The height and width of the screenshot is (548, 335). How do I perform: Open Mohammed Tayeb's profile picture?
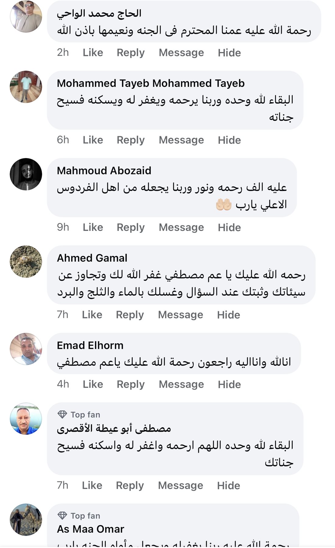click(x=26, y=87)
